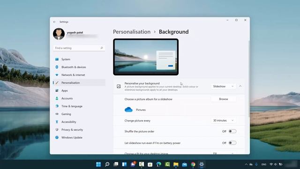Open the Slideshow background type dropdown
This screenshot has height=169, width=300.
pyautogui.click(x=223, y=86)
